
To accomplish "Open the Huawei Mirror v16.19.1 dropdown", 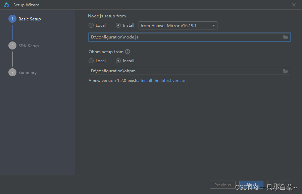I will click(x=178, y=25).
